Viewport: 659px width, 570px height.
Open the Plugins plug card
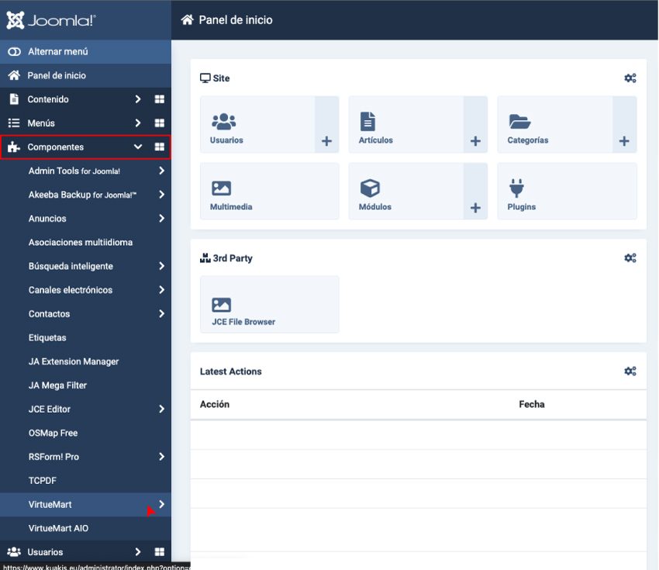pos(568,192)
